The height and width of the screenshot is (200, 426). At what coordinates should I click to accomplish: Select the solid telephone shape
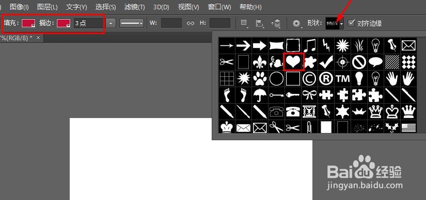click(293, 111)
